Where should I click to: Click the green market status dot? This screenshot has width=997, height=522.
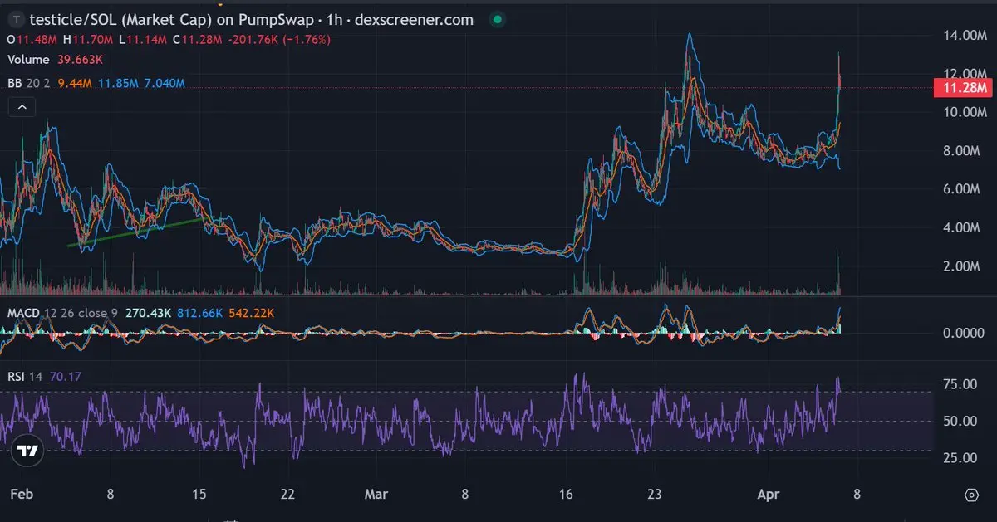point(497,20)
